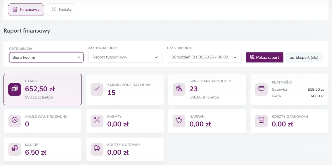
Task: Click the download icon on Eksport button
Action: (x=292, y=57)
